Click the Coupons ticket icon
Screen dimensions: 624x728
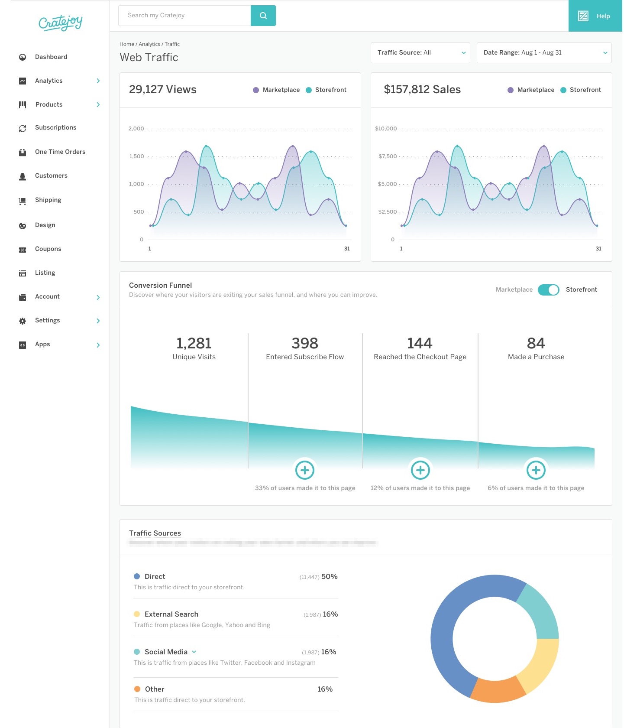pyautogui.click(x=23, y=250)
